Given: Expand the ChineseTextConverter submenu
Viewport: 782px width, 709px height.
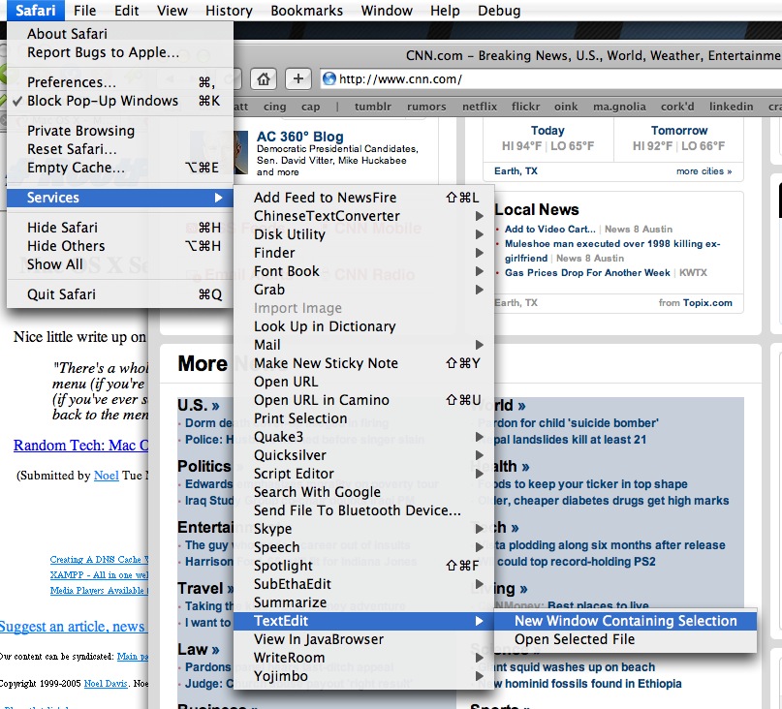Looking at the screenshot, I should coord(363,216).
